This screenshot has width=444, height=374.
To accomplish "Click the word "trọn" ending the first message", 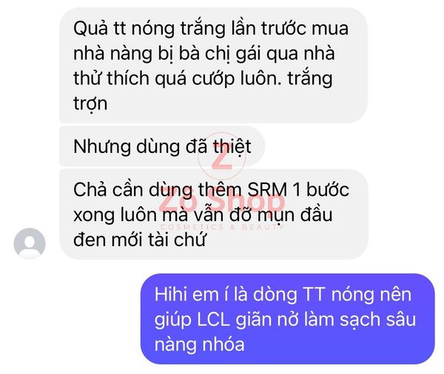I will tap(90, 103).
